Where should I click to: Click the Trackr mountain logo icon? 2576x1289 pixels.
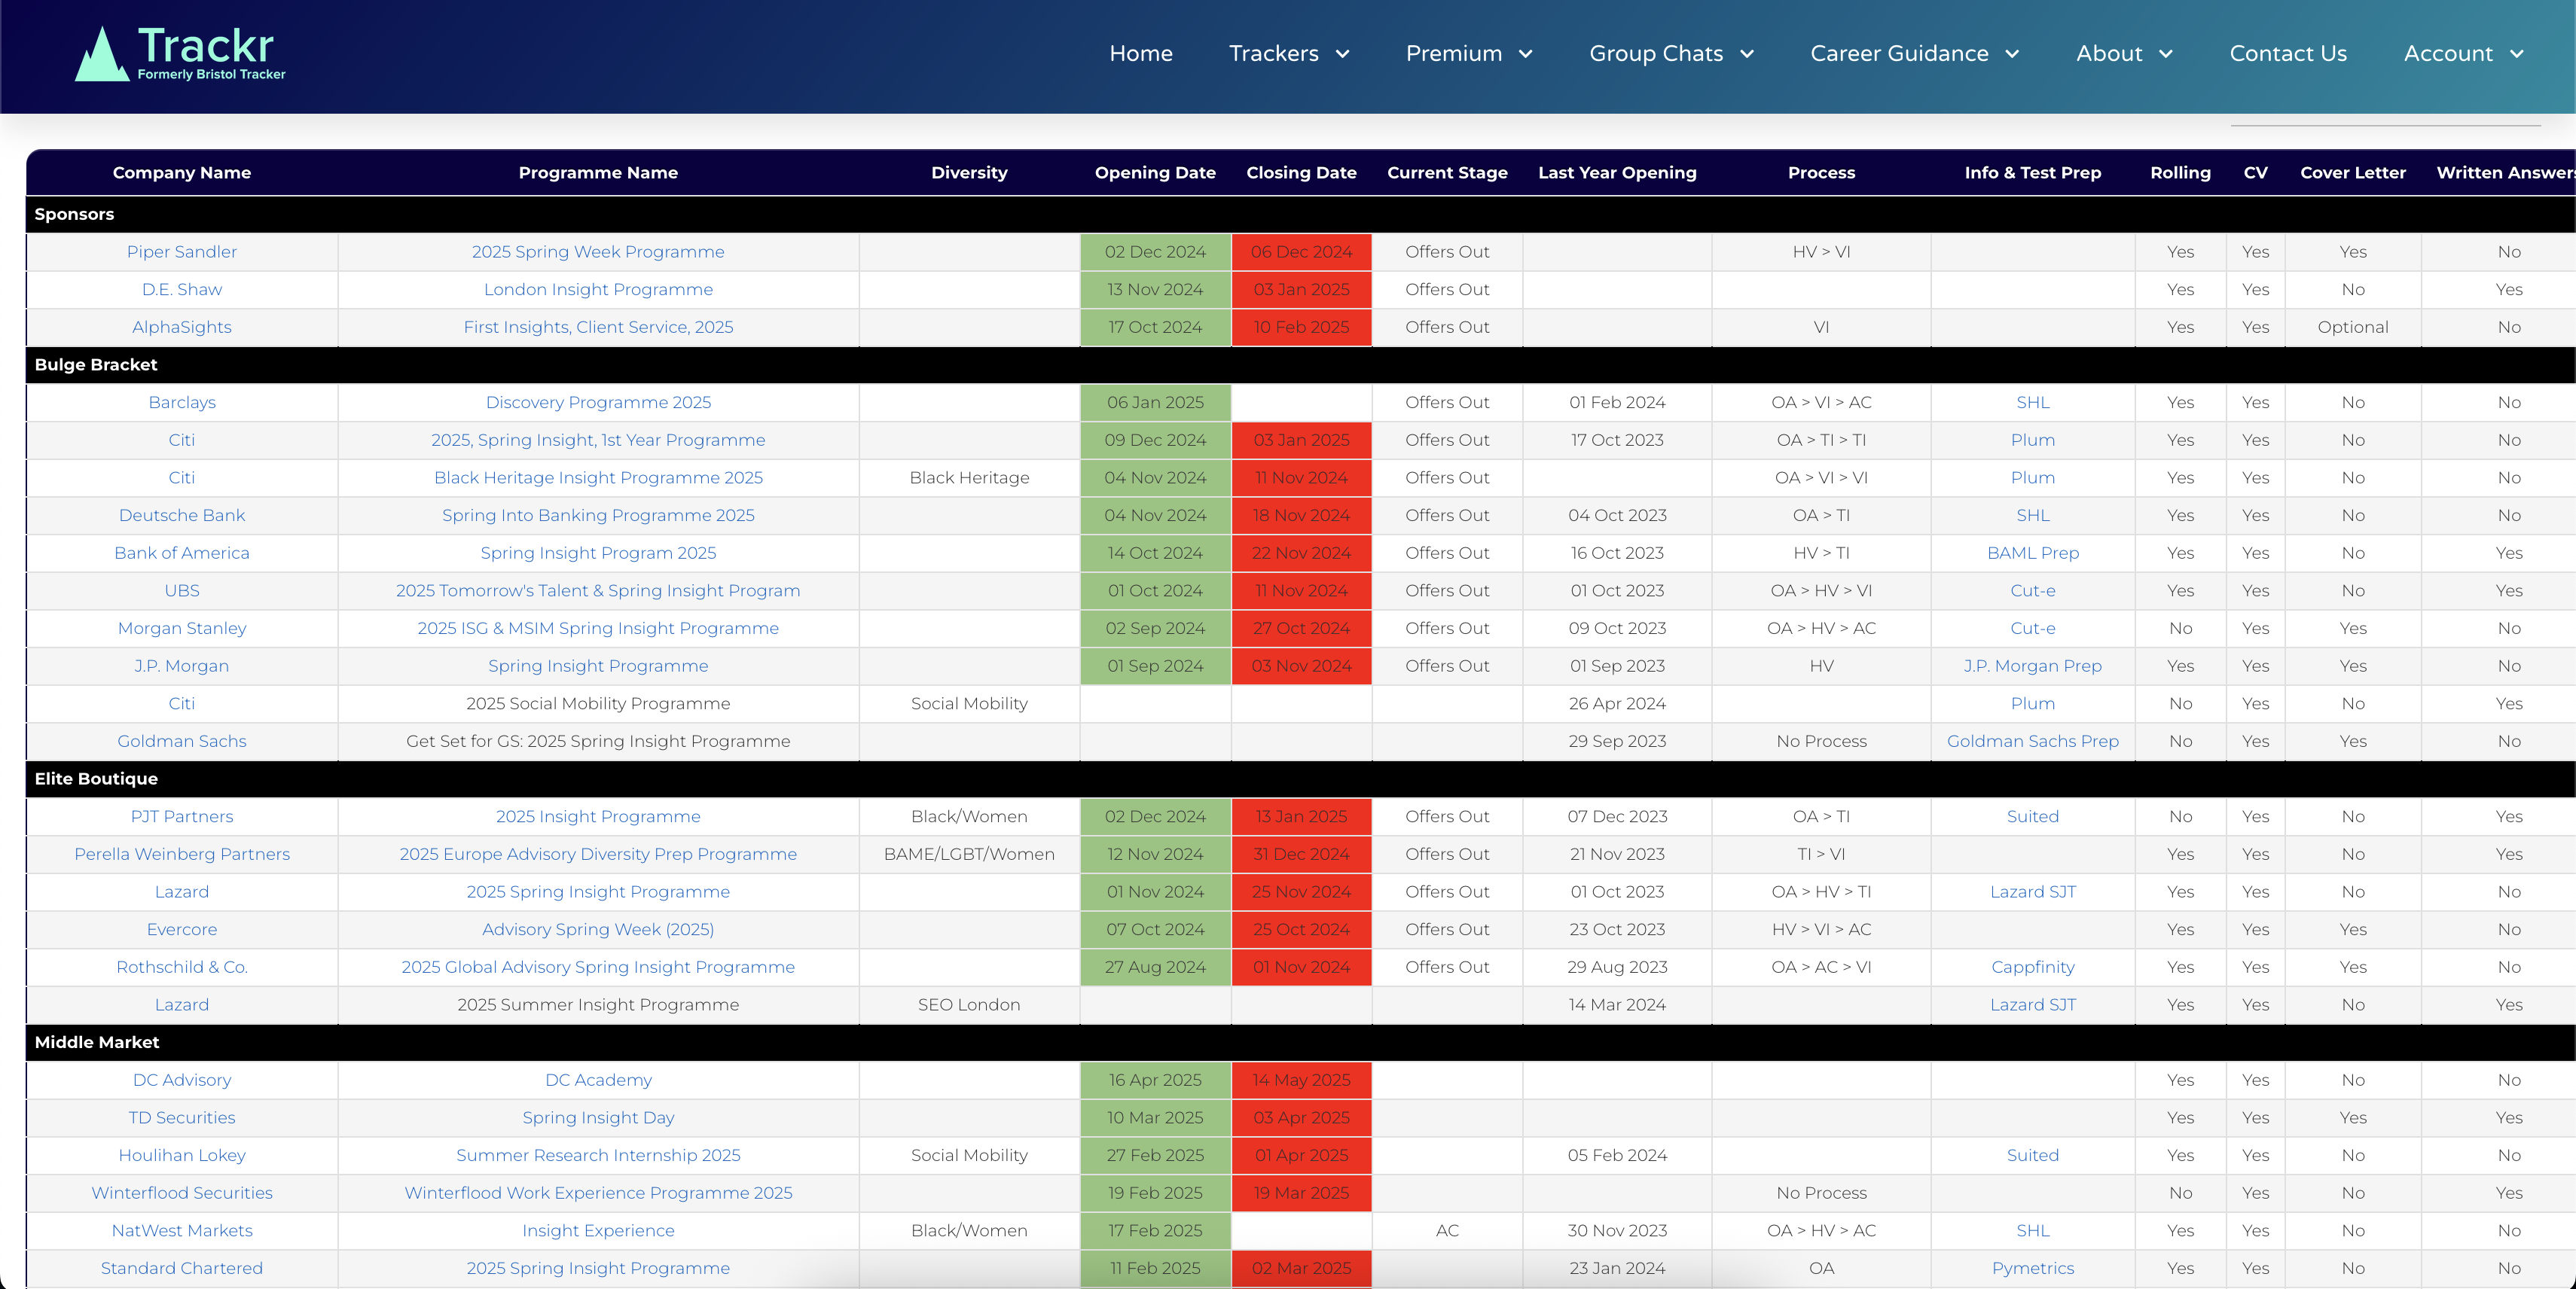pyautogui.click(x=101, y=55)
